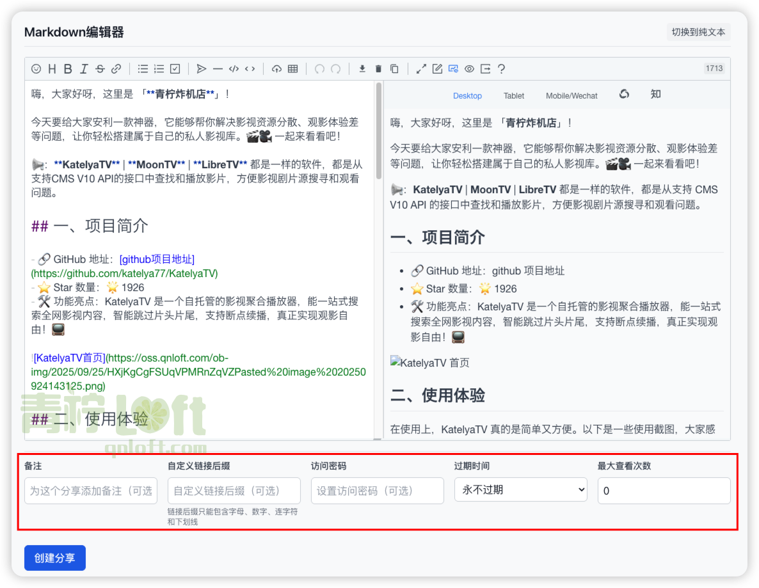Toggle preview with the eye icon
The image size is (759, 588).
click(470, 68)
